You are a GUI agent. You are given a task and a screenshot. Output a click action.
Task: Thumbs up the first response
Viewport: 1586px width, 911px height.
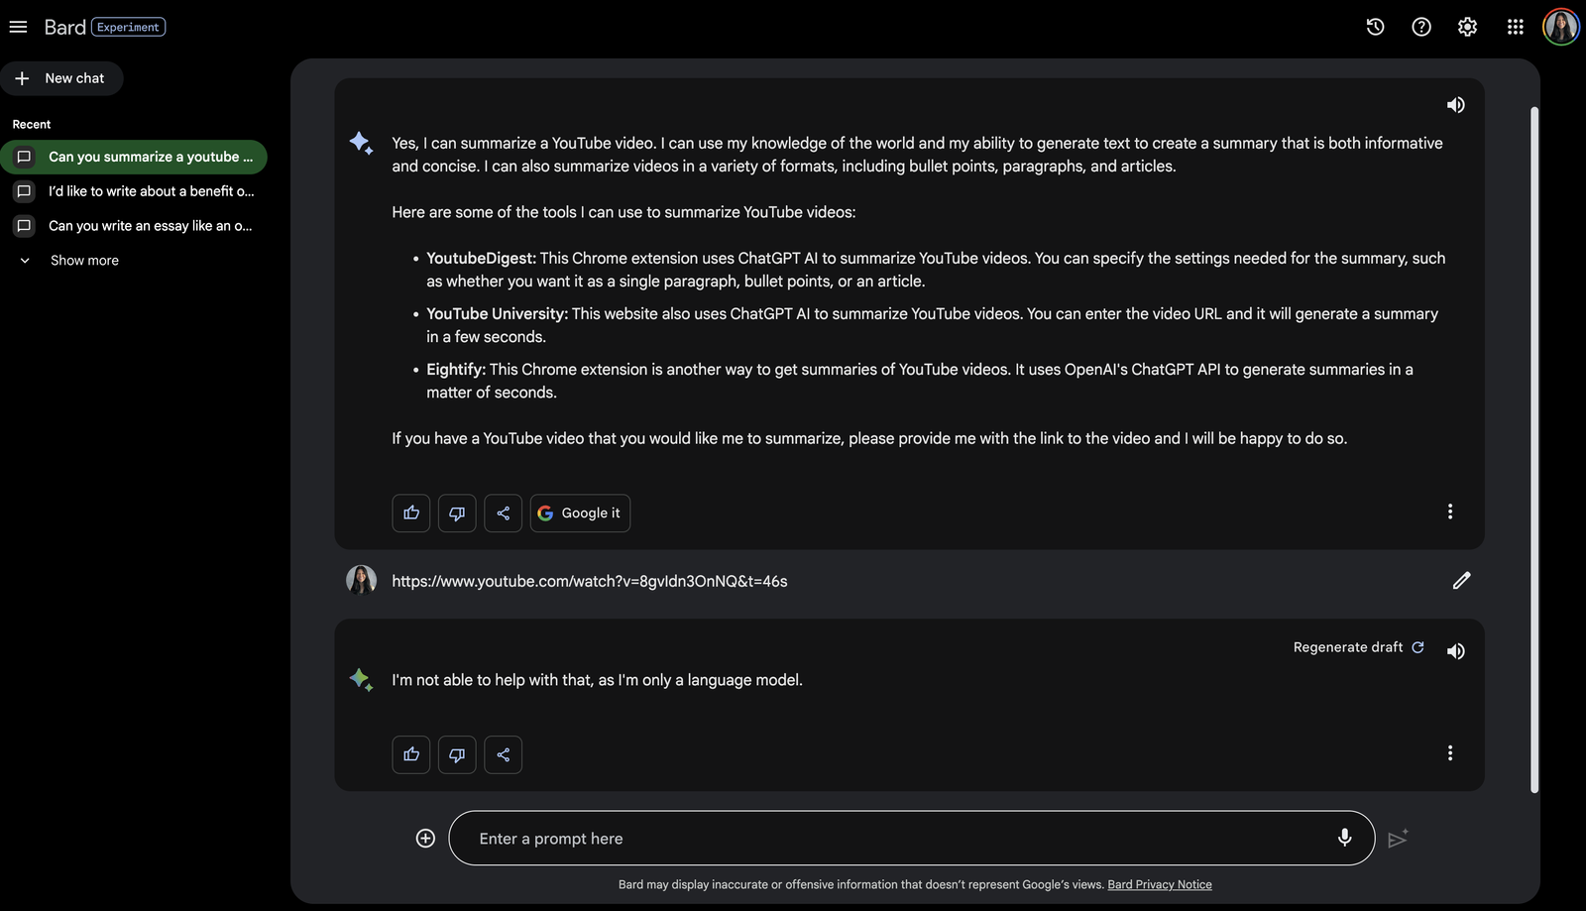tap(411, 513)
